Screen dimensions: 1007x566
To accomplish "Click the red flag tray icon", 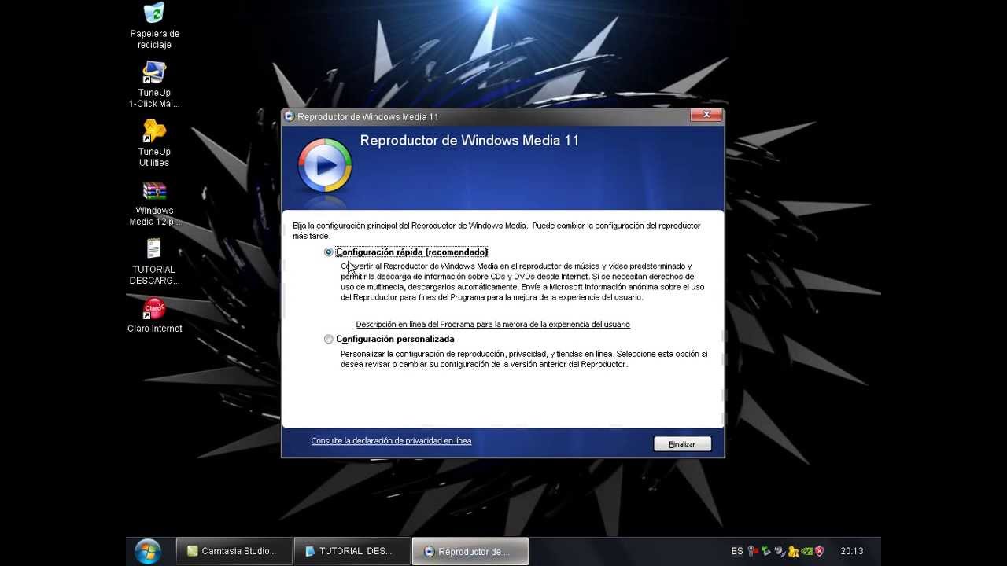I will point(753,551).
